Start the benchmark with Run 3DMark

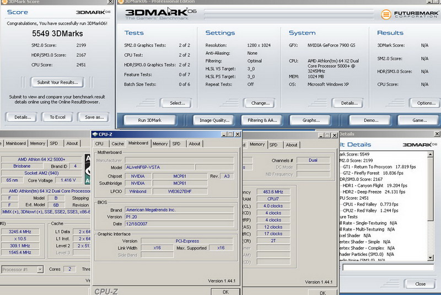point(149,120)
